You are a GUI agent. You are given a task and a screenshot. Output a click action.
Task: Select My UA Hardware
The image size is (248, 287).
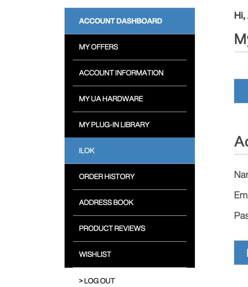click(x=130, y=99)
